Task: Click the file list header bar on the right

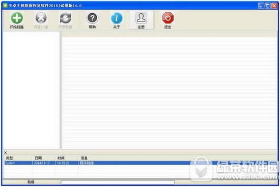Action: tap(170, 34)
